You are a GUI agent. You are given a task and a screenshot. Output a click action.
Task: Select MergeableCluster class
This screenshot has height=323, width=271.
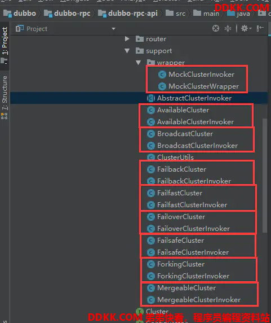click(x=186, y=288)
